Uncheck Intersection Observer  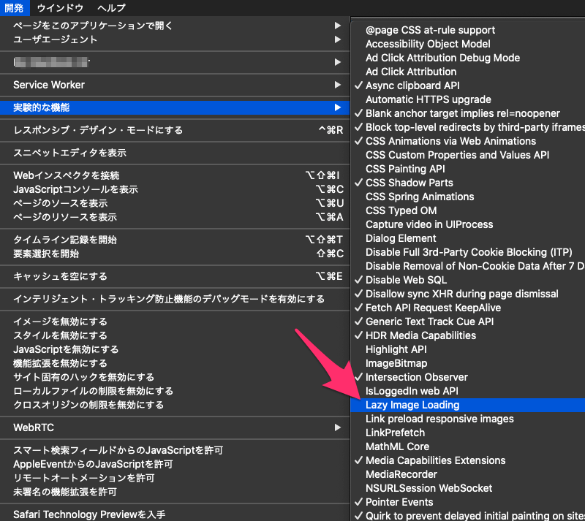(468, 377)
